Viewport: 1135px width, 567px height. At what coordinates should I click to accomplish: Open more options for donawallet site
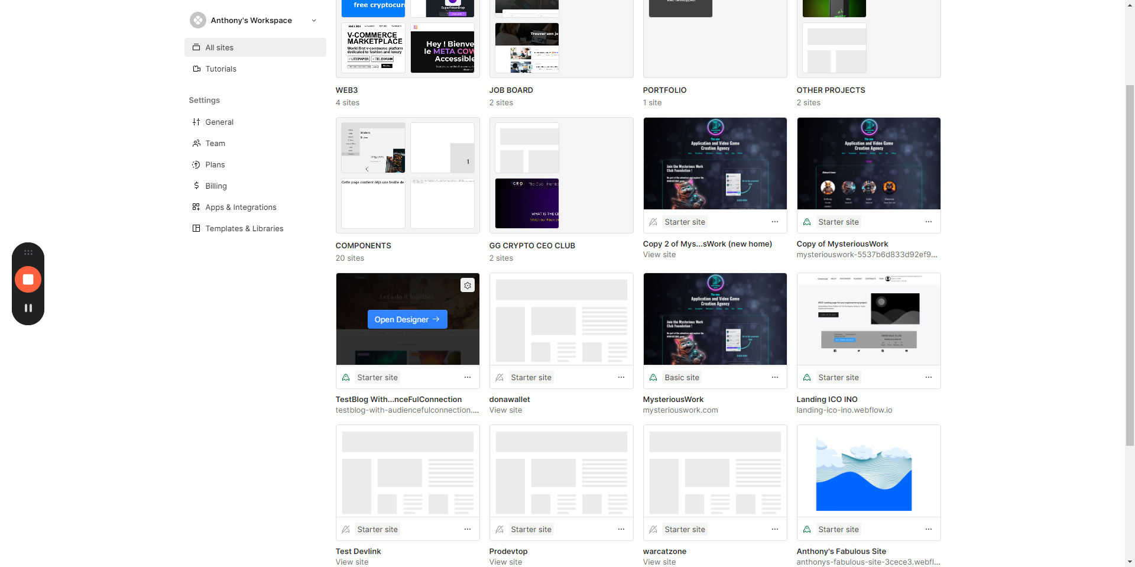coord(621,377)
